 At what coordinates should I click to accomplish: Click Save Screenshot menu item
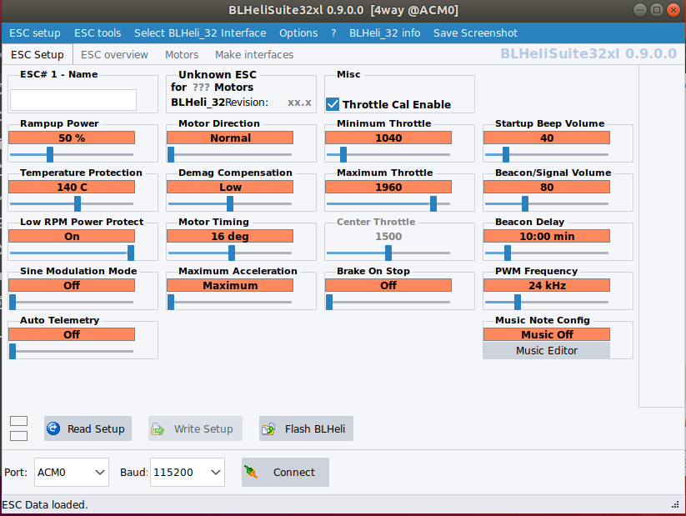(x=475, y=33)
